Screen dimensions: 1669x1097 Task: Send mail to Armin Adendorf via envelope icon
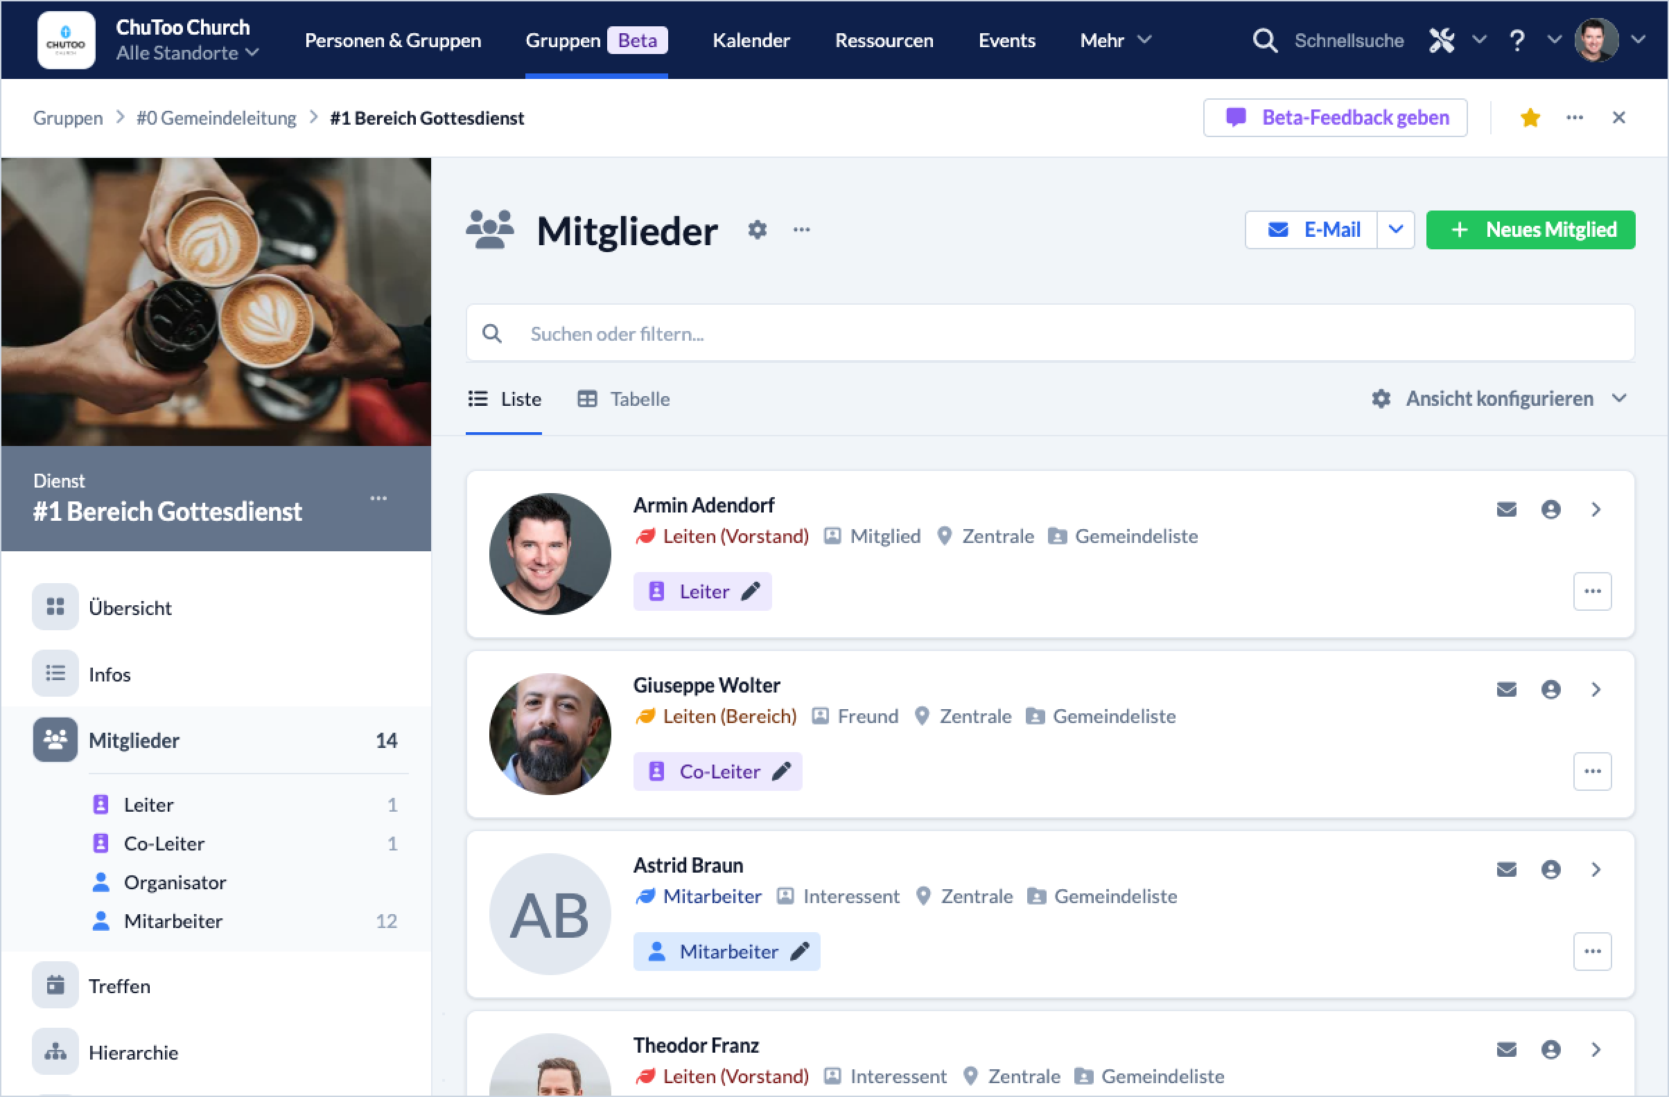point(1506,509)
